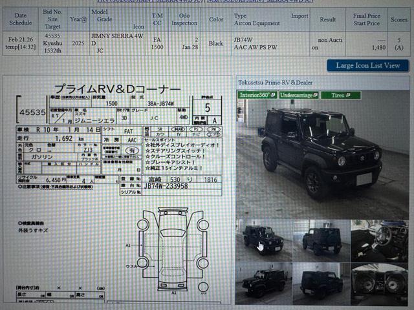Viewport: 414px width, 310px height.
Task: Select the steering wheel interior thumbnail
Action: point(380,240)
